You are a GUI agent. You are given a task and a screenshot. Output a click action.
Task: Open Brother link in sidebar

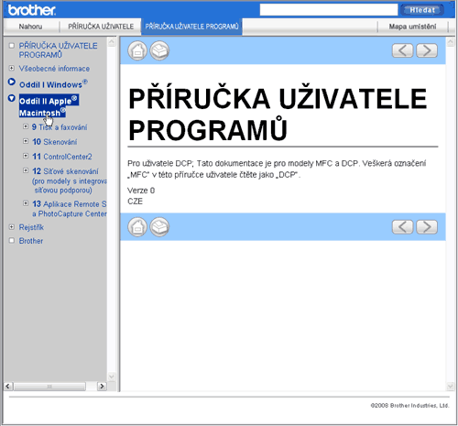pos(31,241)
